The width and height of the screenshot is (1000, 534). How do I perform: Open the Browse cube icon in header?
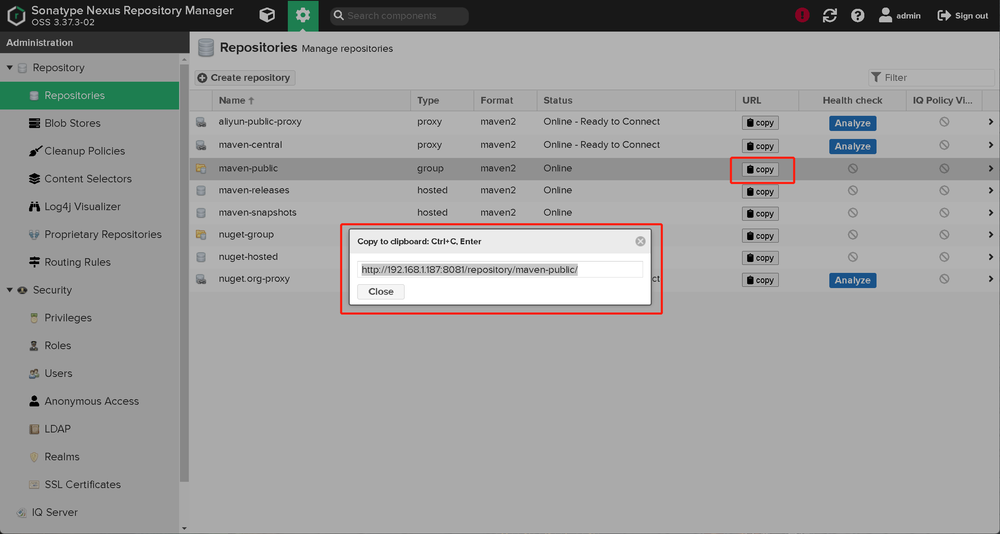click(267, 16)
